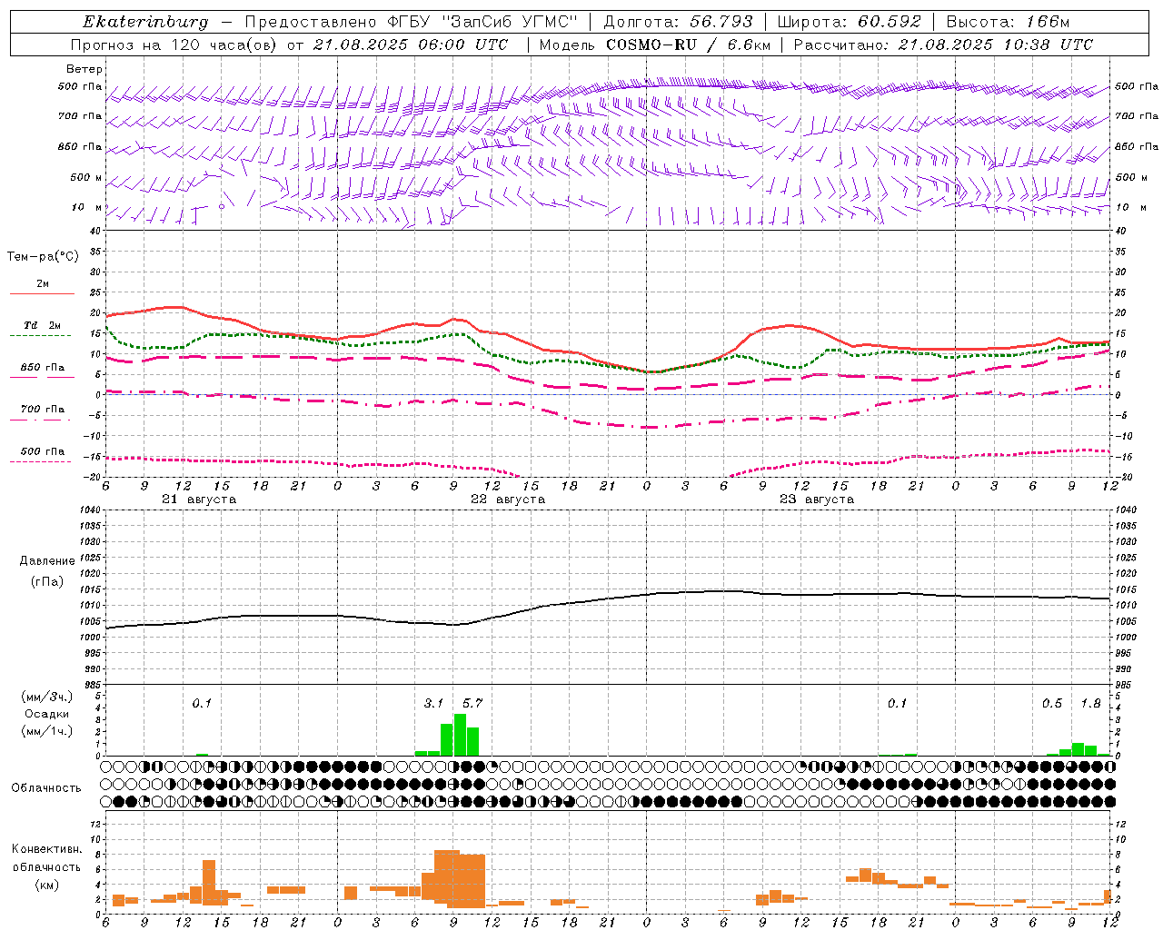Viewport: 1163px width, 930px height.
Task: Click the '2м' temperature legend entry
Action: point(43,283)
